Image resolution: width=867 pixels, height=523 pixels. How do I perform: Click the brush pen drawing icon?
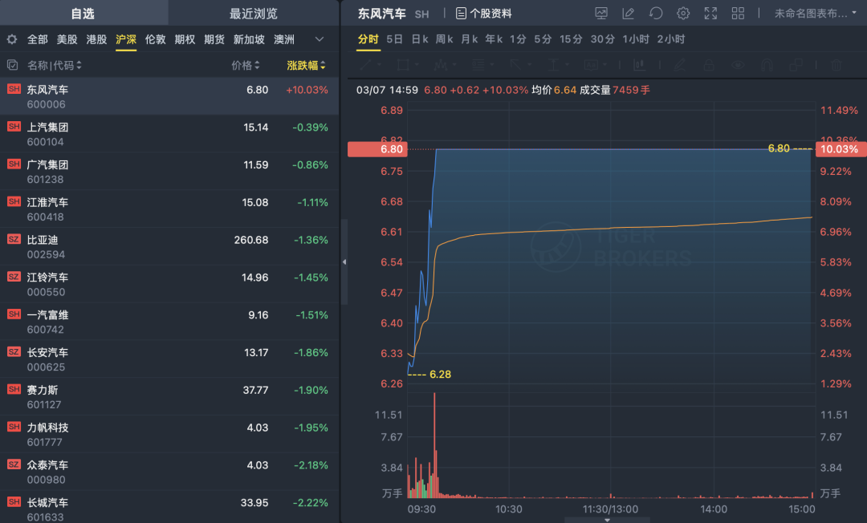(680, 65)
